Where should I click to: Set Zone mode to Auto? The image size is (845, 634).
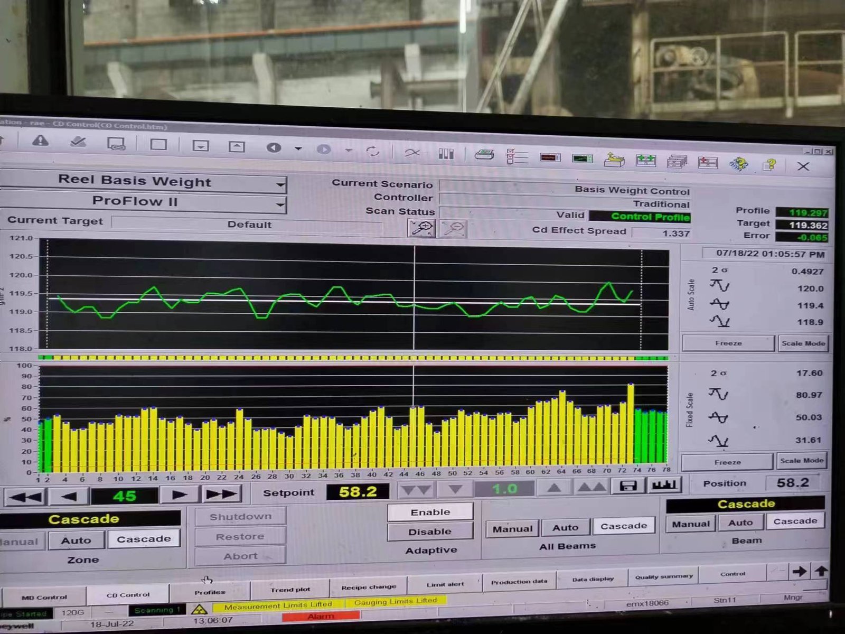(76, 540)
